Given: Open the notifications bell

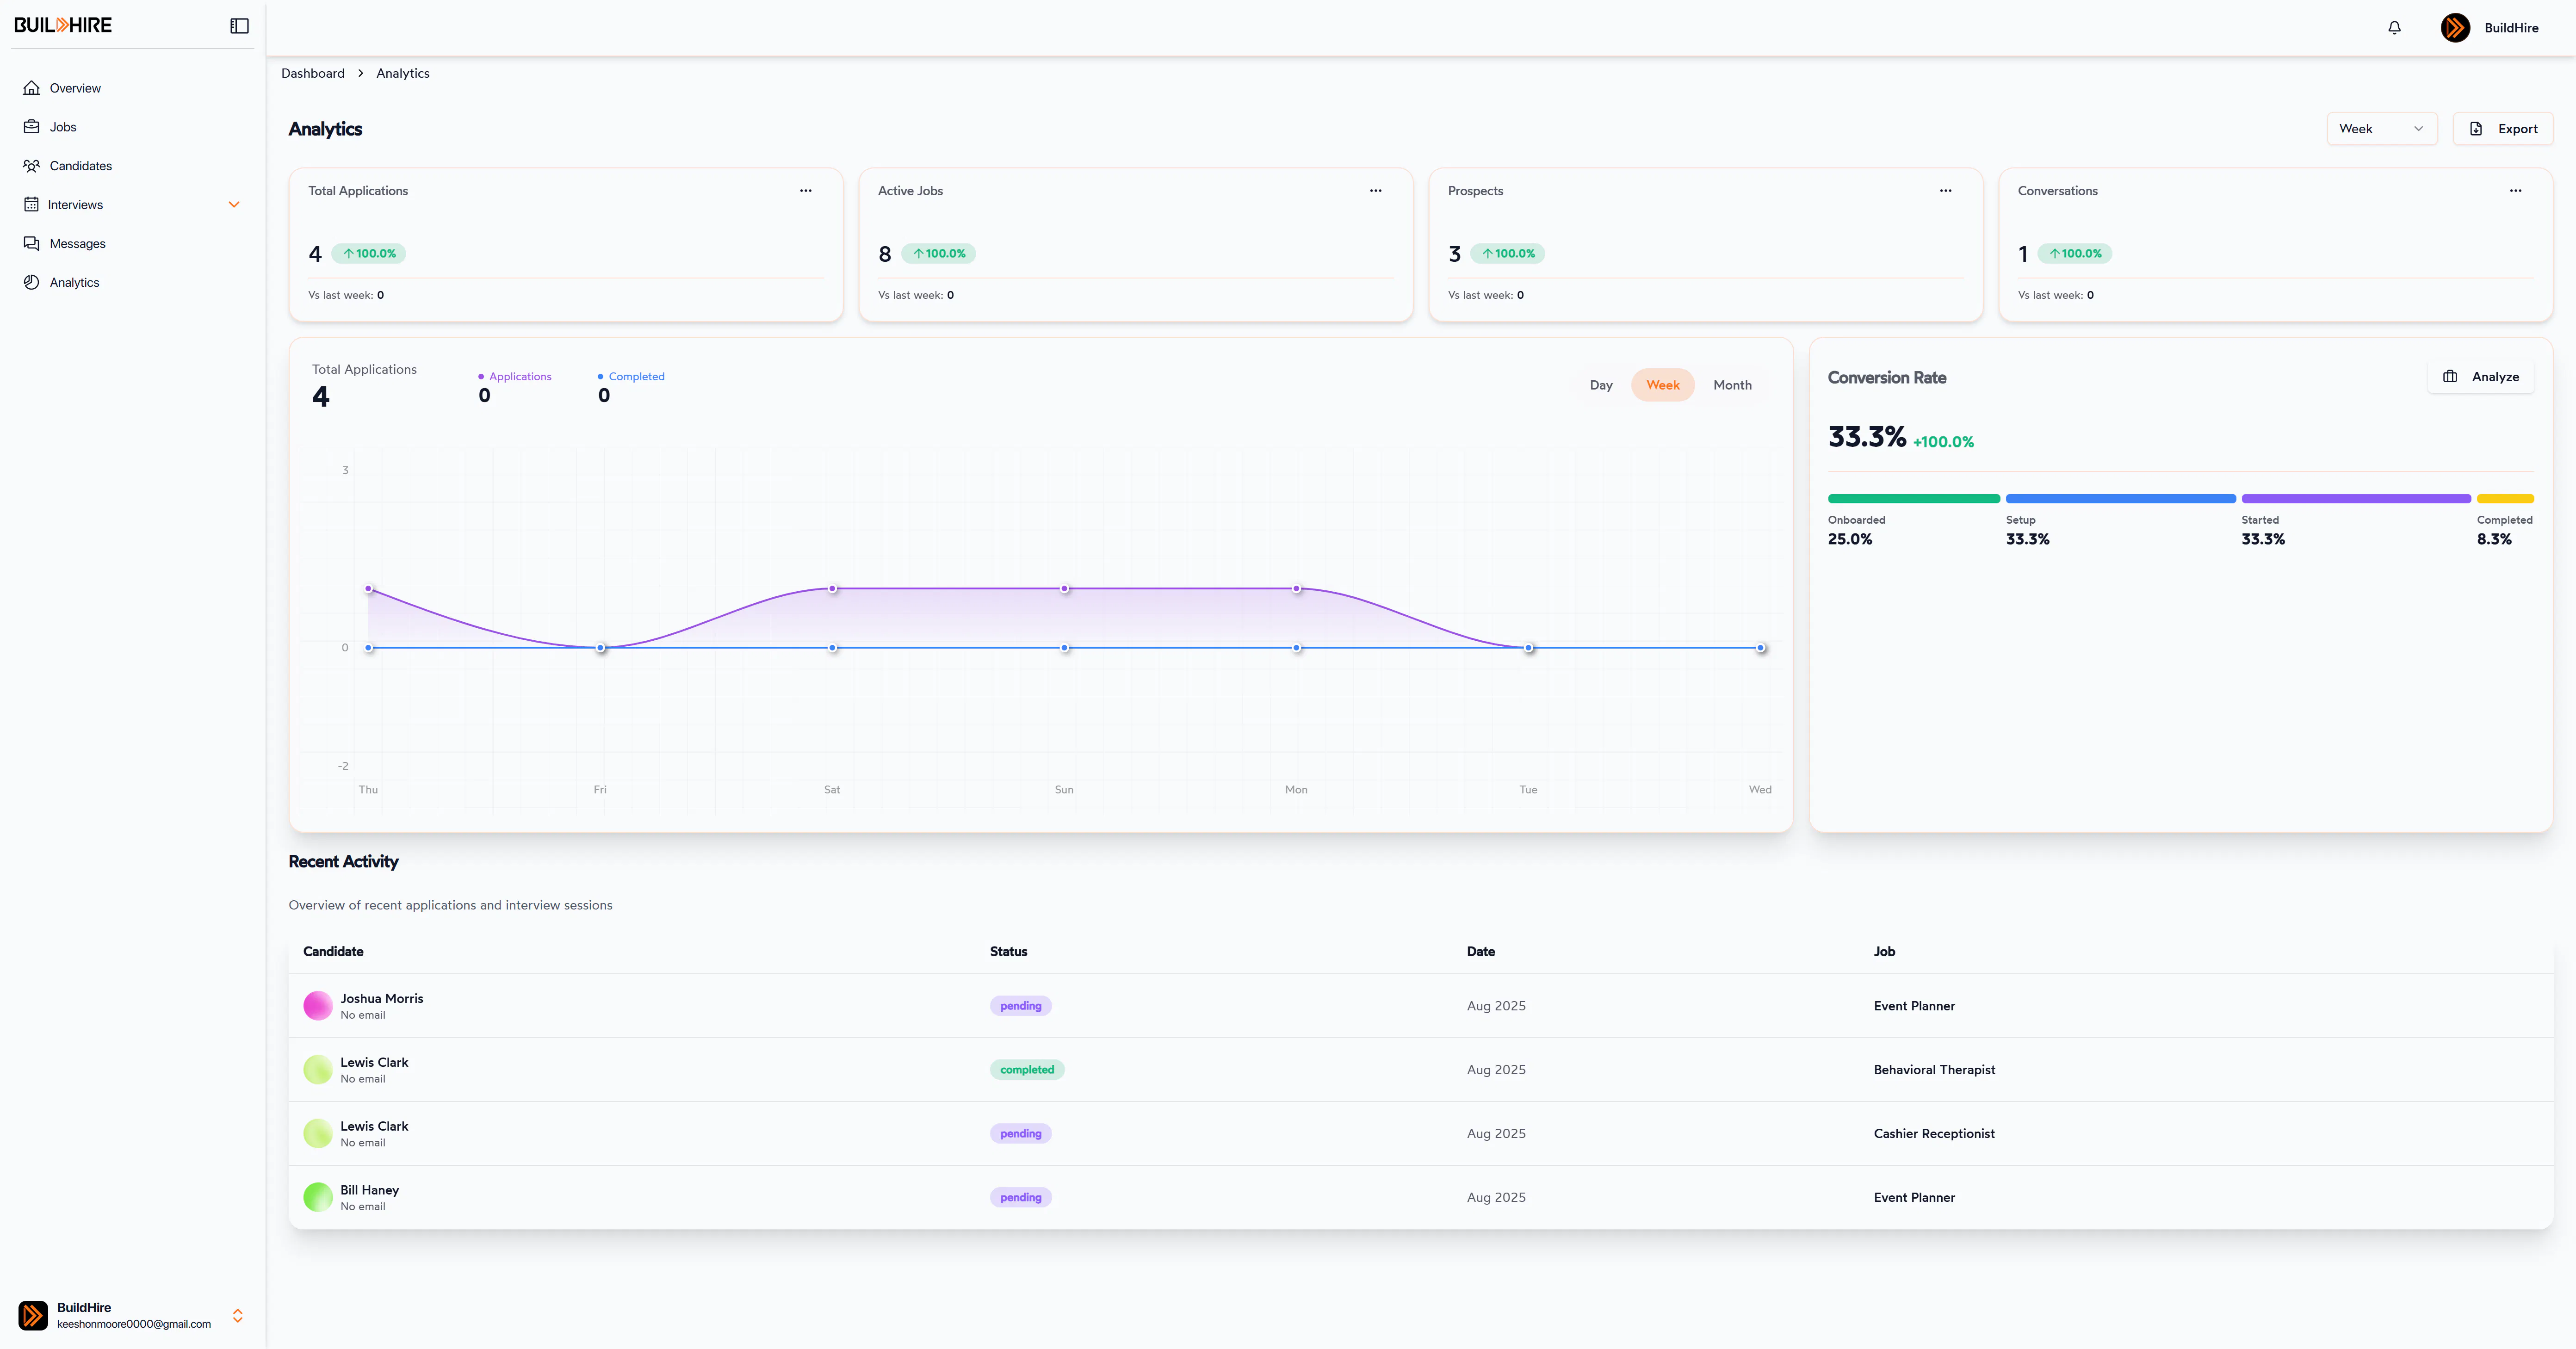Looking at the screenshot, I should coord(2394,28).
